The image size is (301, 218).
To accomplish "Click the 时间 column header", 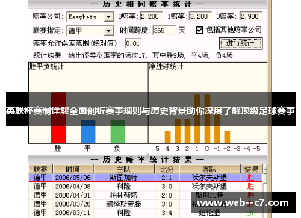I will pos(73,169).
